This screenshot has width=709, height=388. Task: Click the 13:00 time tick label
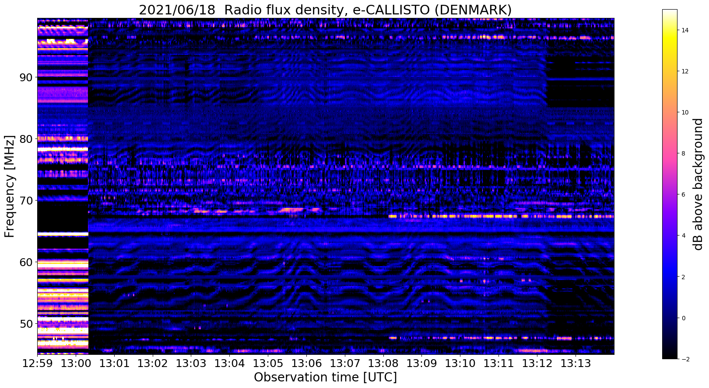pos(76,363)
